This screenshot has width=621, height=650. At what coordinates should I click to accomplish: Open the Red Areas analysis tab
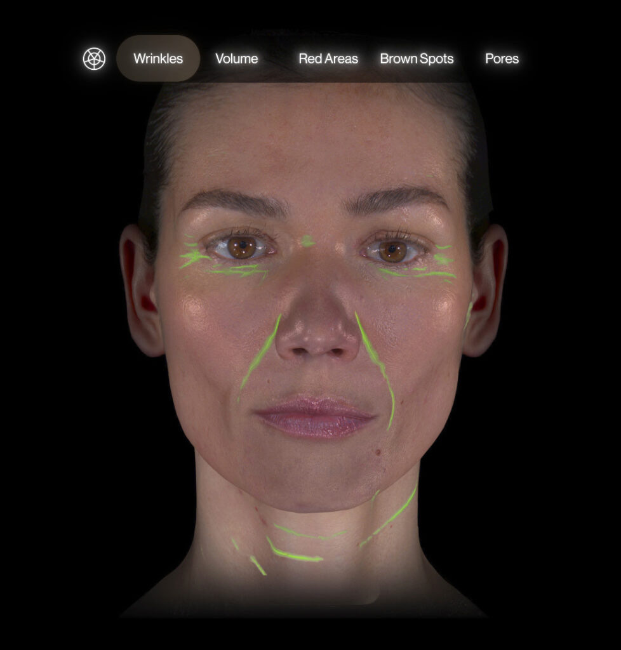pos(328,59)
